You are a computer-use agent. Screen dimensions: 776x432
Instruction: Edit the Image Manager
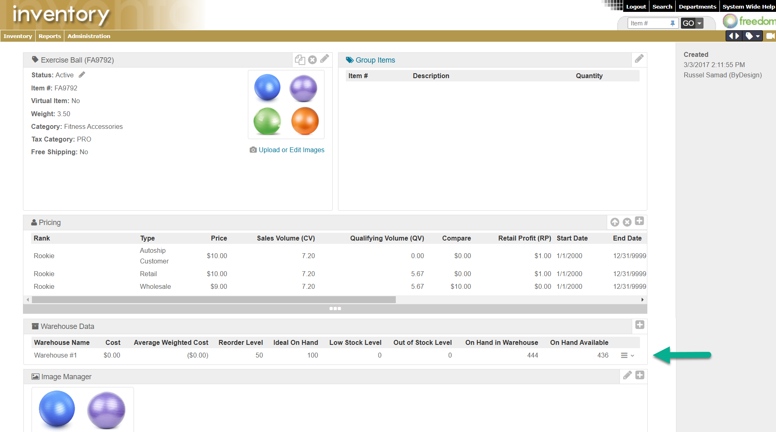point(627,375)
